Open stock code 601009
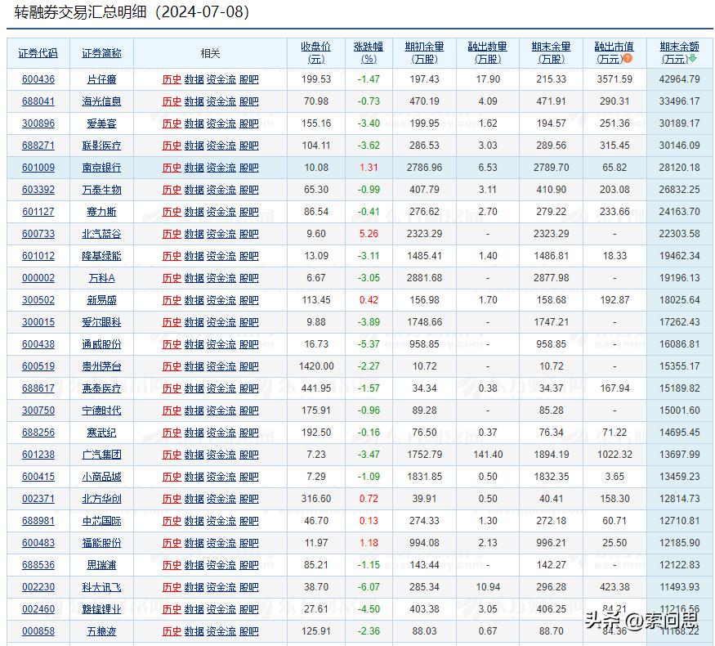This screenshot has height=646, width=715. (x=38, y=168)
